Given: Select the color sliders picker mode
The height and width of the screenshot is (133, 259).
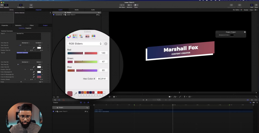Looking at the screenshot, I should click(75, 36).
